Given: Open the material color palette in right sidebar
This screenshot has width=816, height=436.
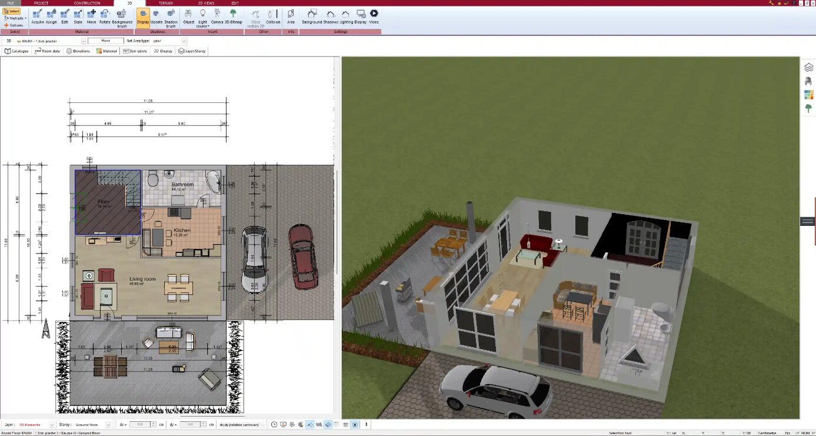Looking at the screenshot, I should tap(808, 95).
